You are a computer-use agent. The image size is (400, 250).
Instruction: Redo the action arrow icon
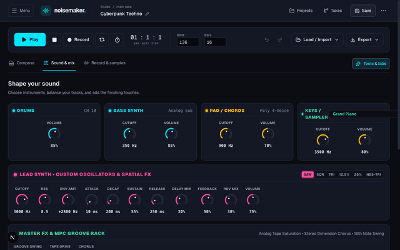coord(280,40)
